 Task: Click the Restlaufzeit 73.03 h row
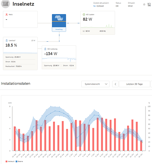20,66
